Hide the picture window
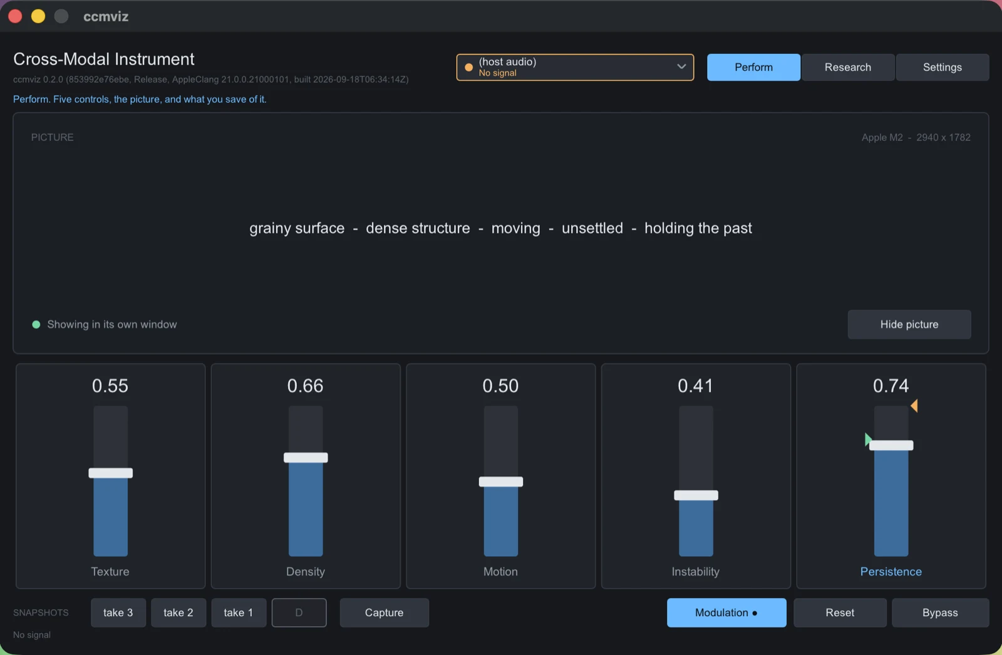 pyautogui.click(x=909, y=324)
